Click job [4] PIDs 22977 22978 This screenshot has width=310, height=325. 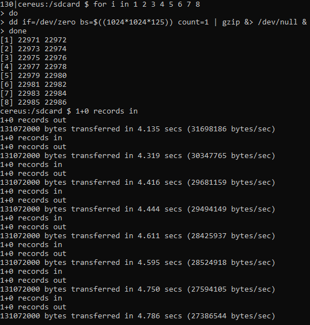click(33, 67)
